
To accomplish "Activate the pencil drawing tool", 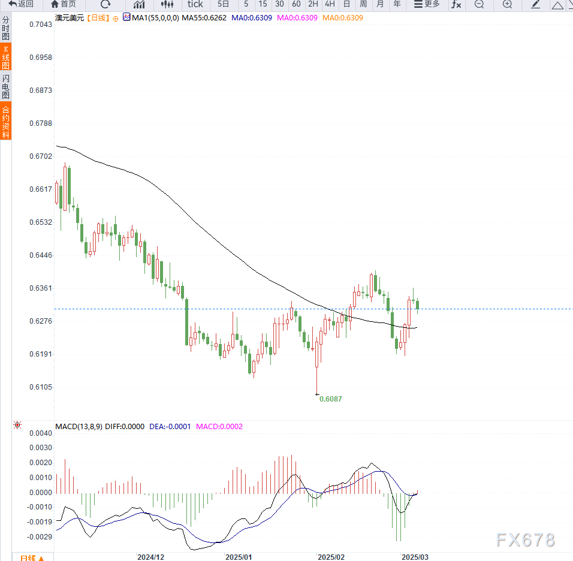I will 535,4.
